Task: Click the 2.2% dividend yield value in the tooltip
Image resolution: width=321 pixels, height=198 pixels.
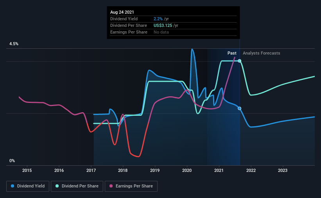Action: pos(158,19)
